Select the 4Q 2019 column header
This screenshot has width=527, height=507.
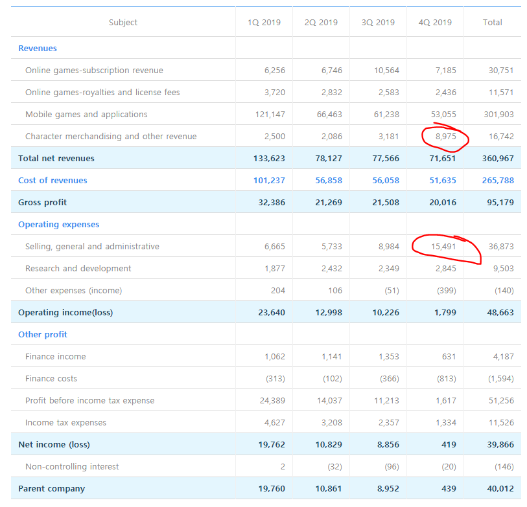point(435,23)
